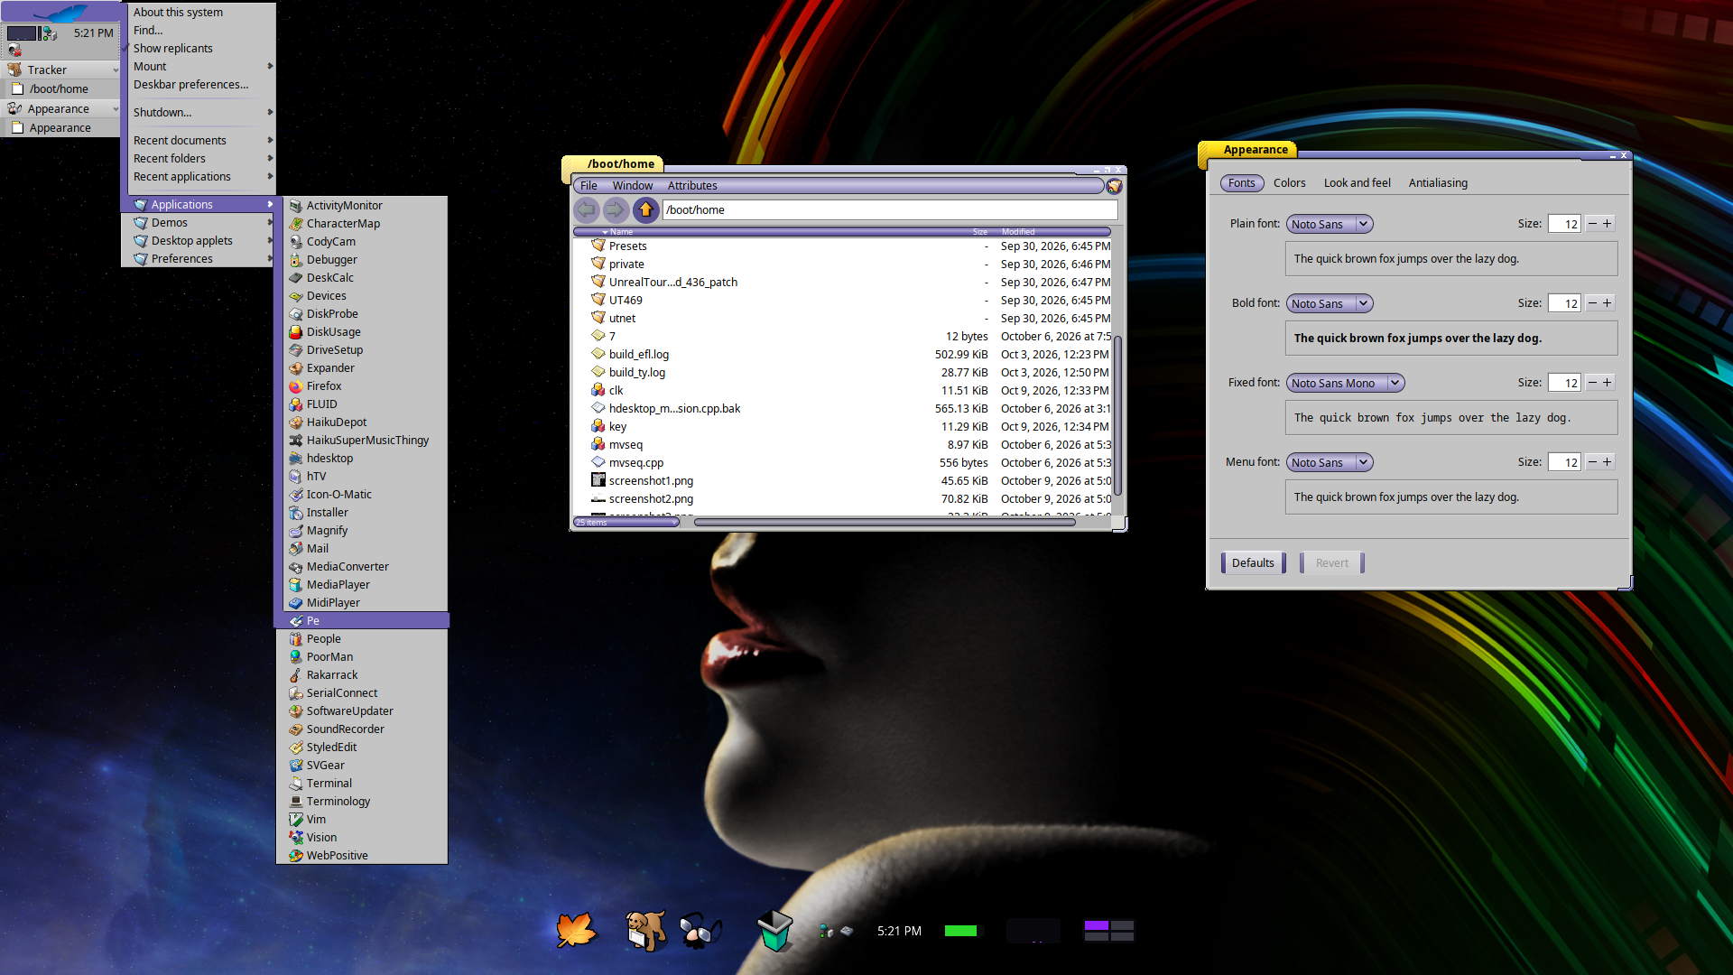1733x975 pixels.
Task: Click the Plain font size field
Action: 1564,224
